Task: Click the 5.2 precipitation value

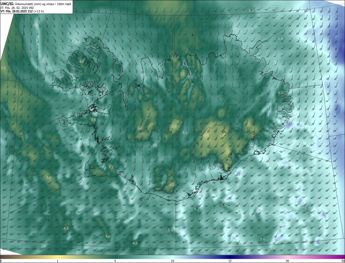Action: click(197, 209)
